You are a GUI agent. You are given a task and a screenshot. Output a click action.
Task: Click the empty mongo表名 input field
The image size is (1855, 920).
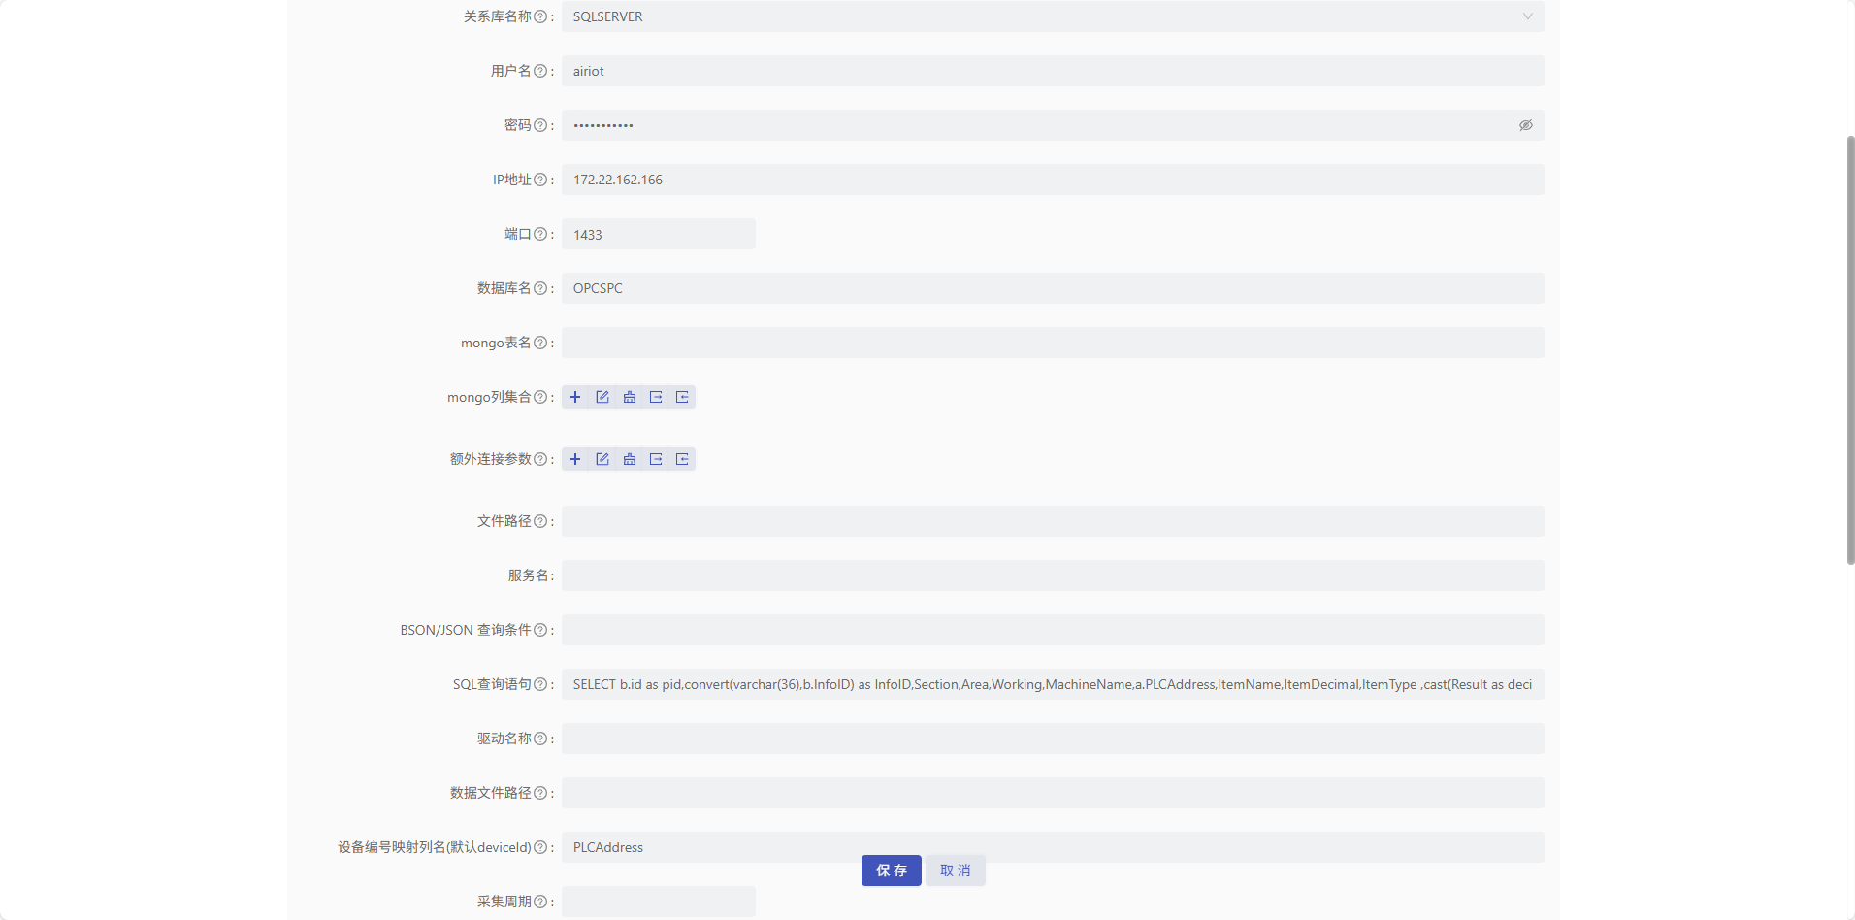pos(1053,343)
